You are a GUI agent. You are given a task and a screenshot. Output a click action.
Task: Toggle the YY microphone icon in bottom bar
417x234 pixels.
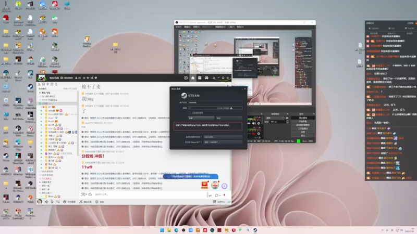52,202
